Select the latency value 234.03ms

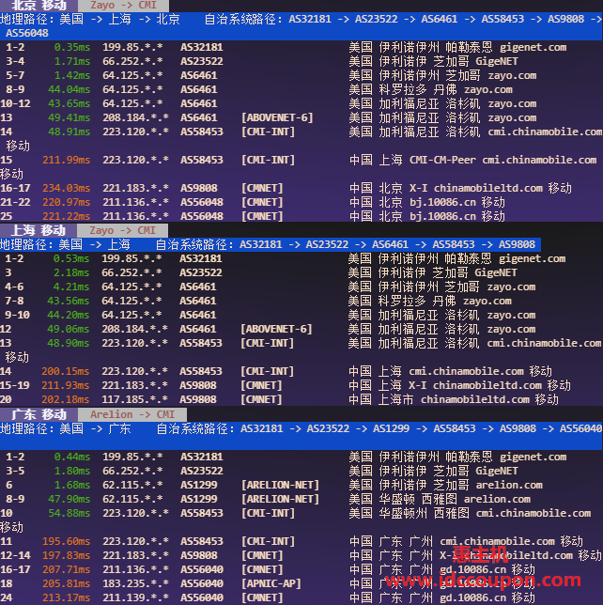coord(67,188)
